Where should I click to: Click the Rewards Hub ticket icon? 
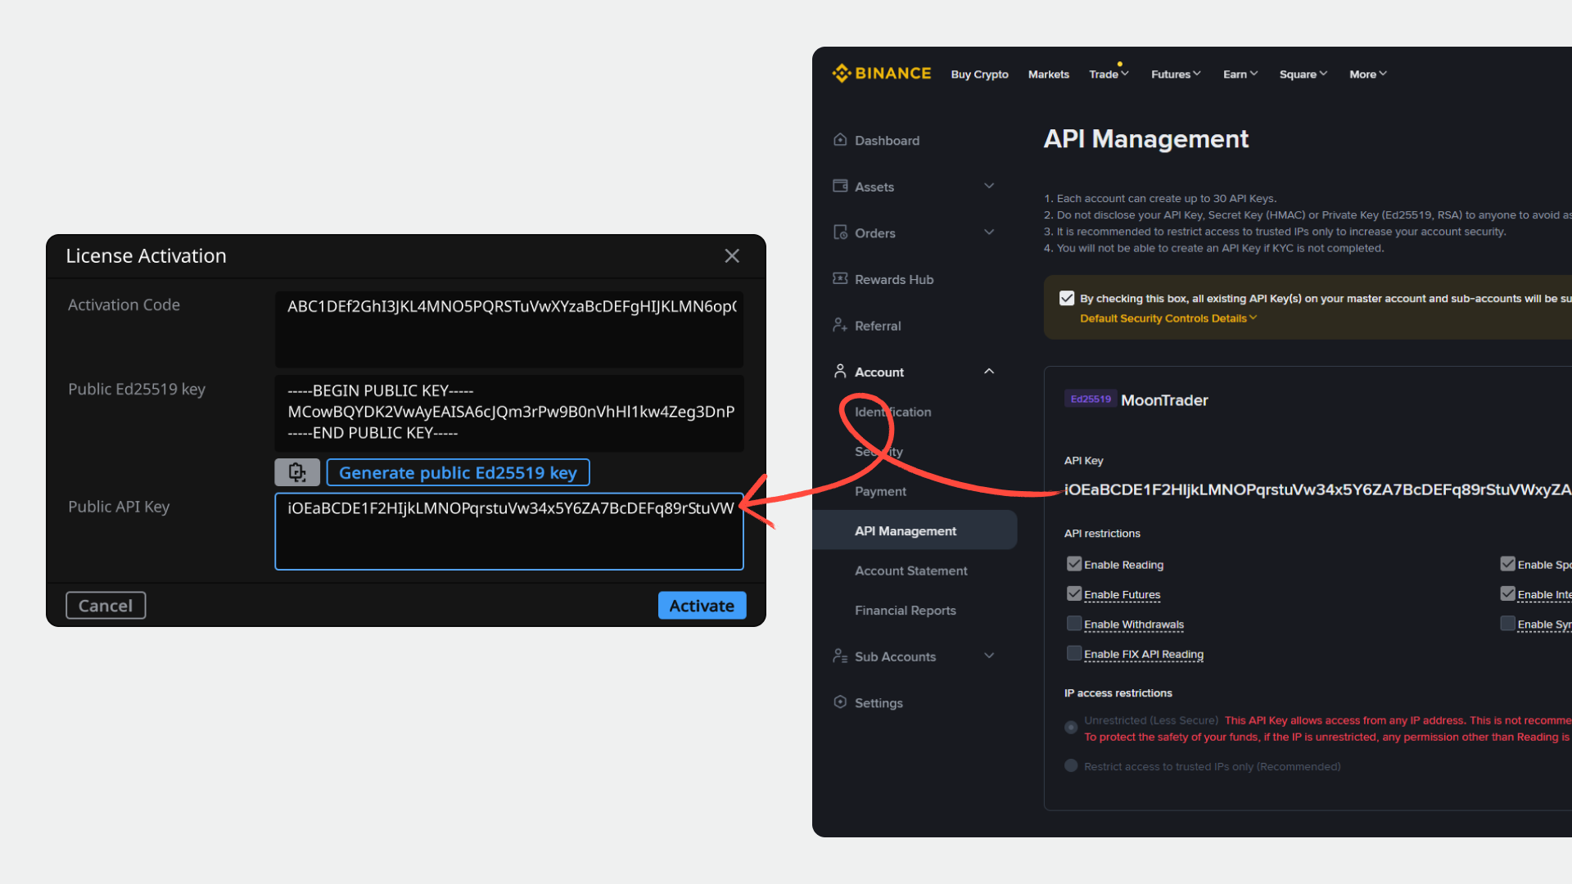tap(840, 279)
